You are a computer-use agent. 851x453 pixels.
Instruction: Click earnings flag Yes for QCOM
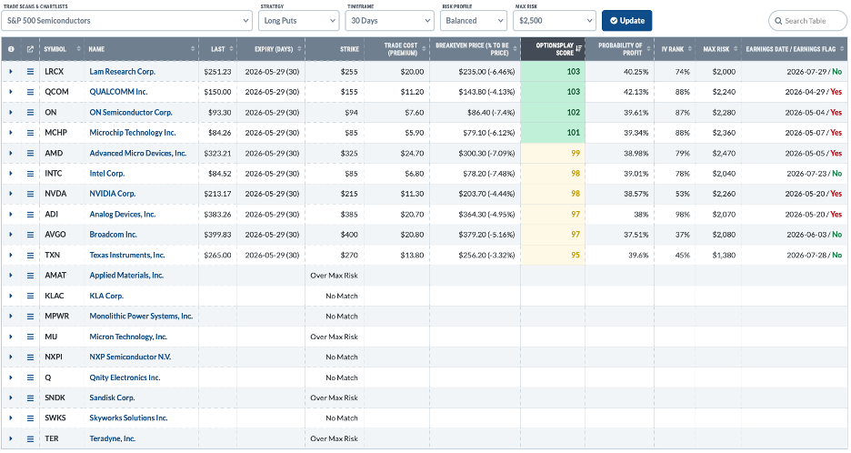[x=836, y=92]
